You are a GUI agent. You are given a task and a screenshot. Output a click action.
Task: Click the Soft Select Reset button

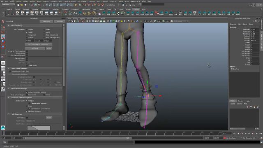(48, 118)
